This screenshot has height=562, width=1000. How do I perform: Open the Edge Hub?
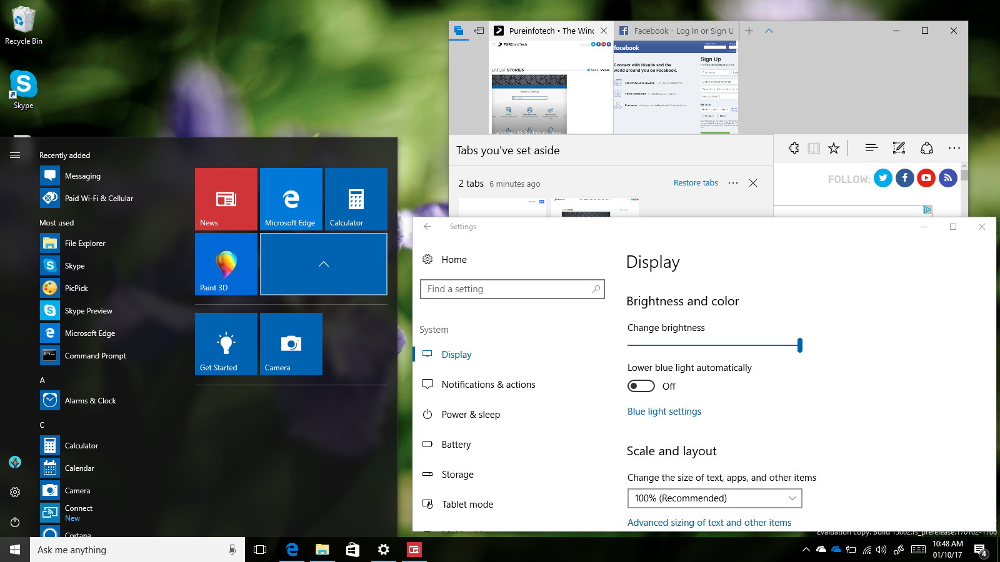tap(871, 148)
